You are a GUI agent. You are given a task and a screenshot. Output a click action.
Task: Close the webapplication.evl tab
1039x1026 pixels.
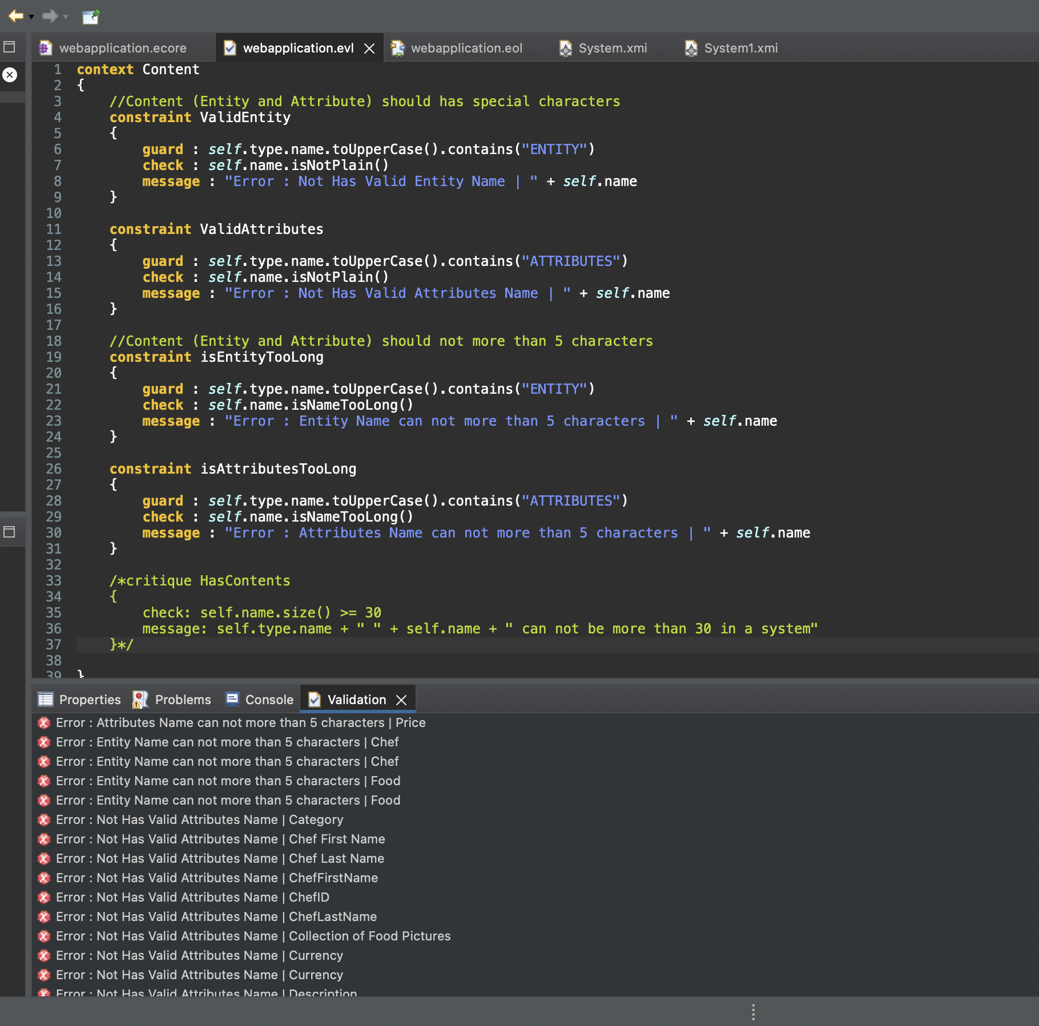[x=370, y=49]
